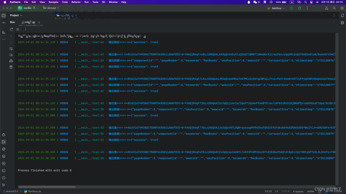Viewport: 346px width, 194px height.
Task: Print the console output
Action: click(11, 61)
